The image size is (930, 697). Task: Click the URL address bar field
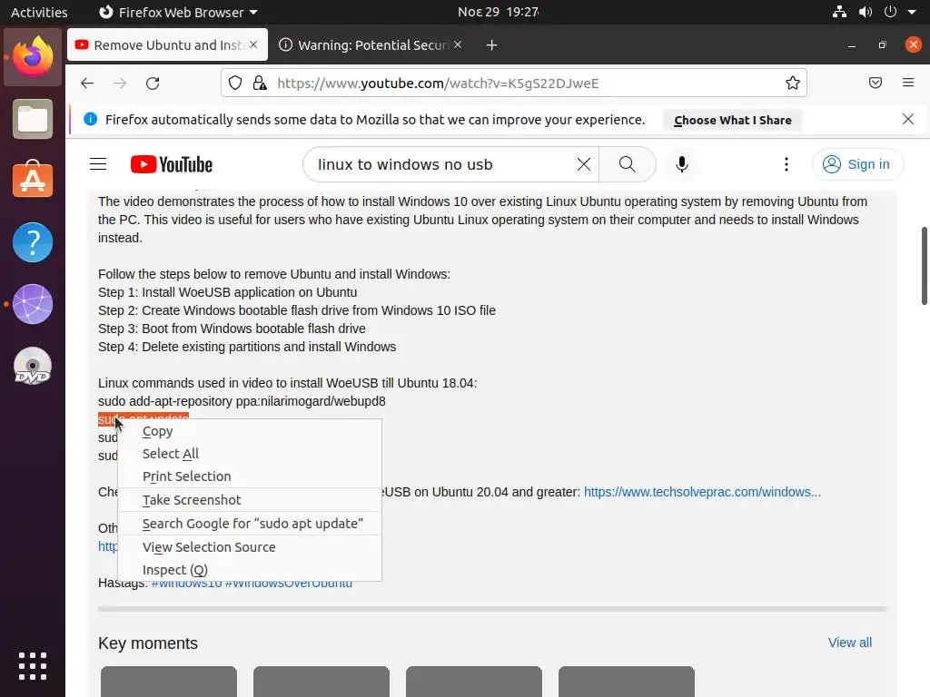click(x=514, y=83)
